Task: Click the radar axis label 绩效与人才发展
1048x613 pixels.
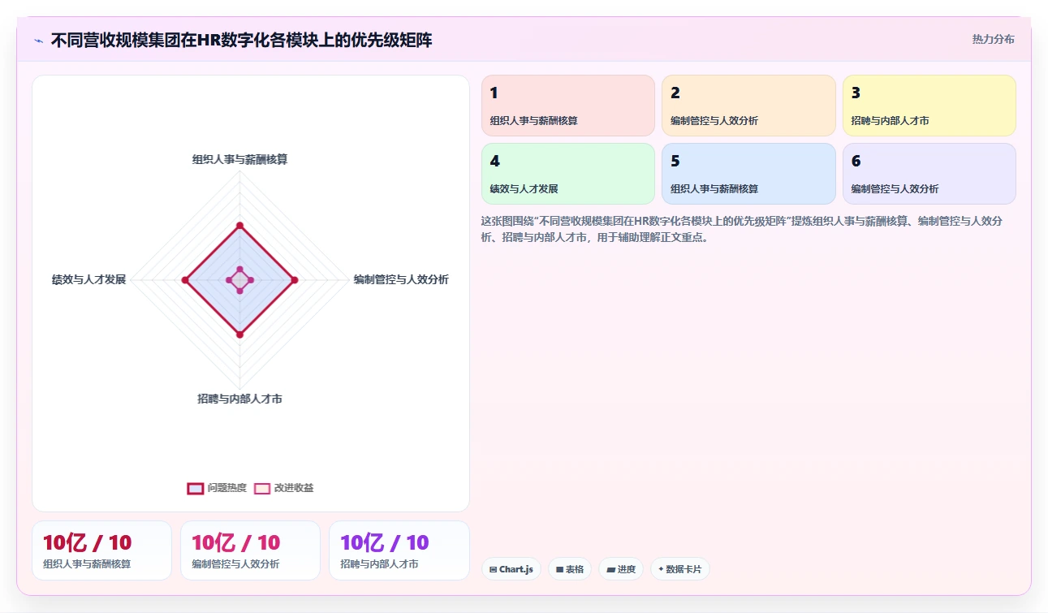Action: (x=88, y=279)
